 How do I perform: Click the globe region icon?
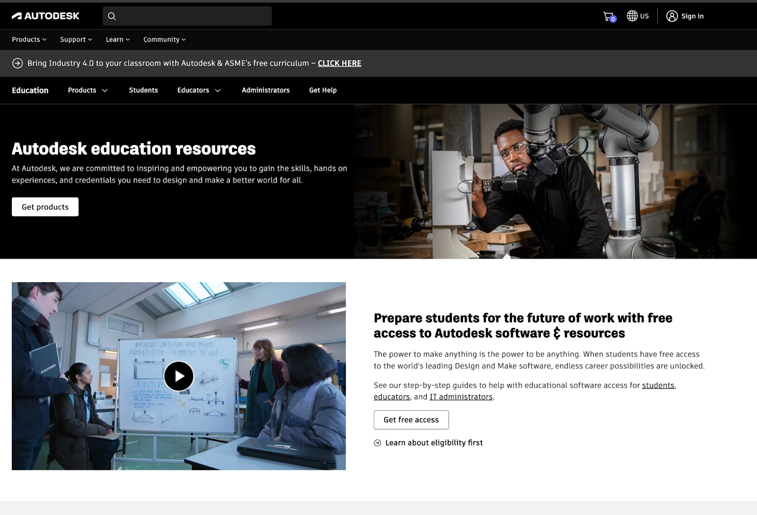(632, 16)
